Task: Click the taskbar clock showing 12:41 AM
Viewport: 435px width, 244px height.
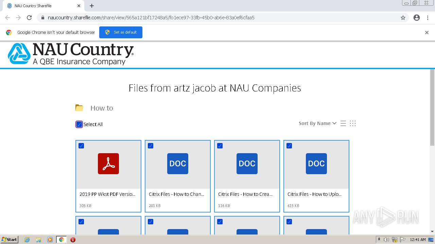Action: 418,240
